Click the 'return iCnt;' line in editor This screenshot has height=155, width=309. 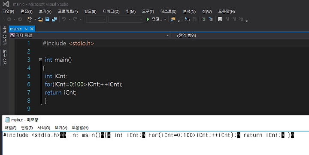[61, 92]
